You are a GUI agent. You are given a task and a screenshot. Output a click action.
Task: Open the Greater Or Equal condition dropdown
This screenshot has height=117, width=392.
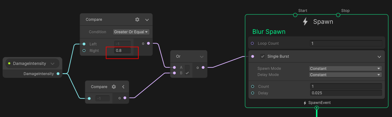pyautogui.click(x=131, y=32)
